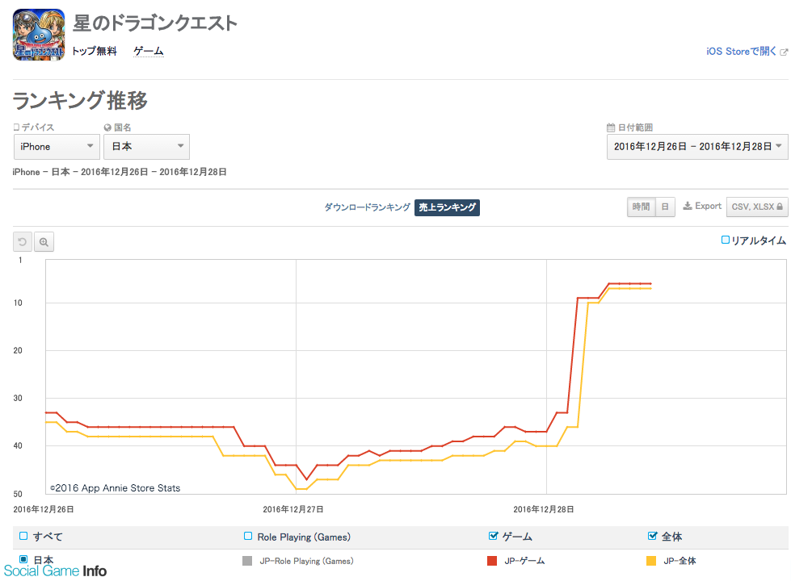The height and width of the screenshot is (581, 791).
Task: Select the 日 granularity button
Action: pyautogui.click(x=665, y=207)
